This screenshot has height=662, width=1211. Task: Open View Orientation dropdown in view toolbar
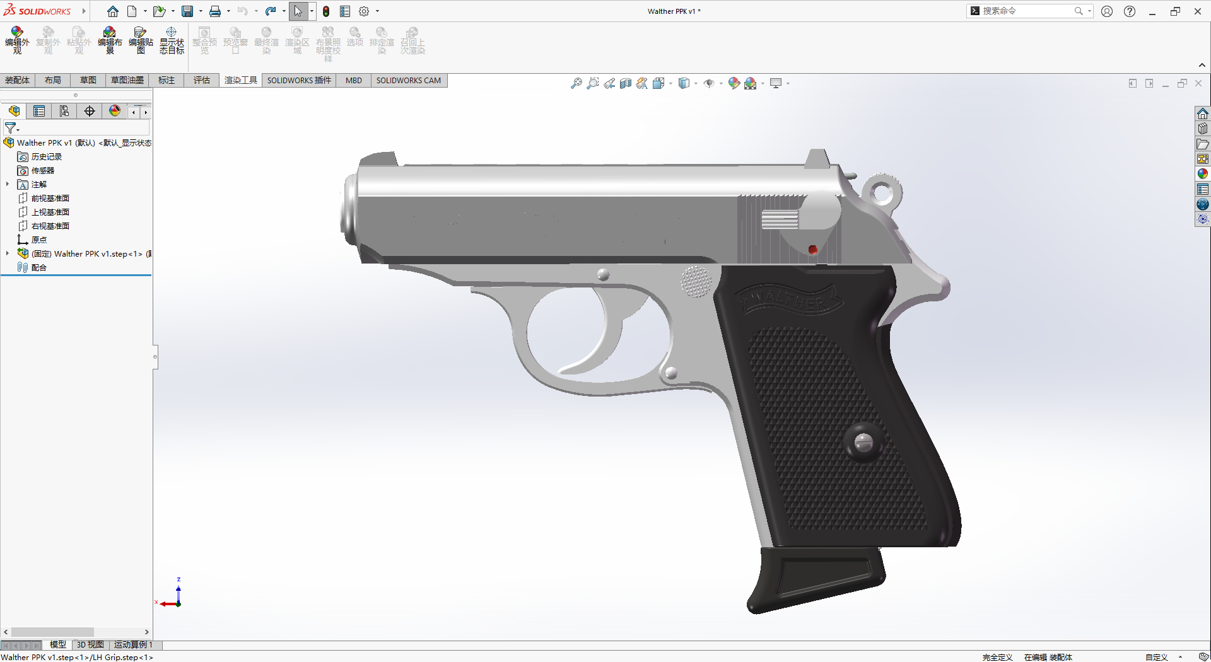click(x=670, y=83)
